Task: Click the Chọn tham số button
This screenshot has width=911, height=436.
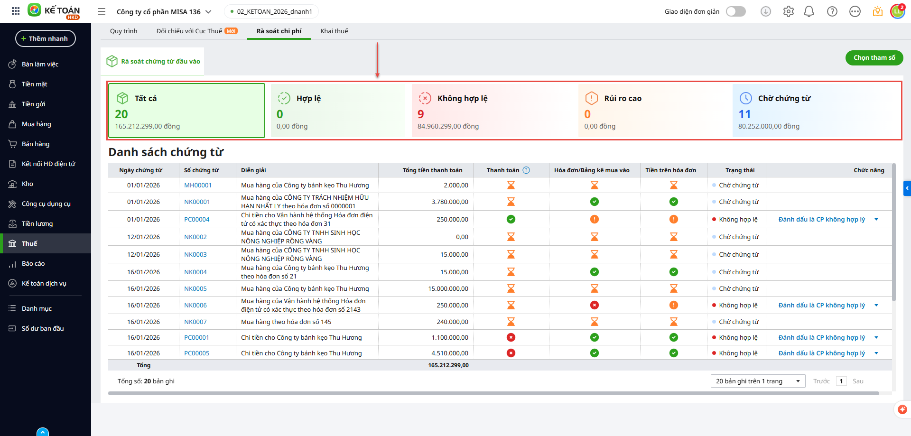Action: (x=874, y=58)
